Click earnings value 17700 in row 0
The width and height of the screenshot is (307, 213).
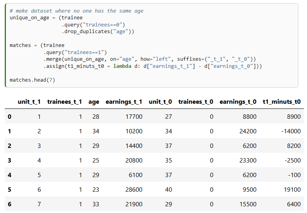134,117
